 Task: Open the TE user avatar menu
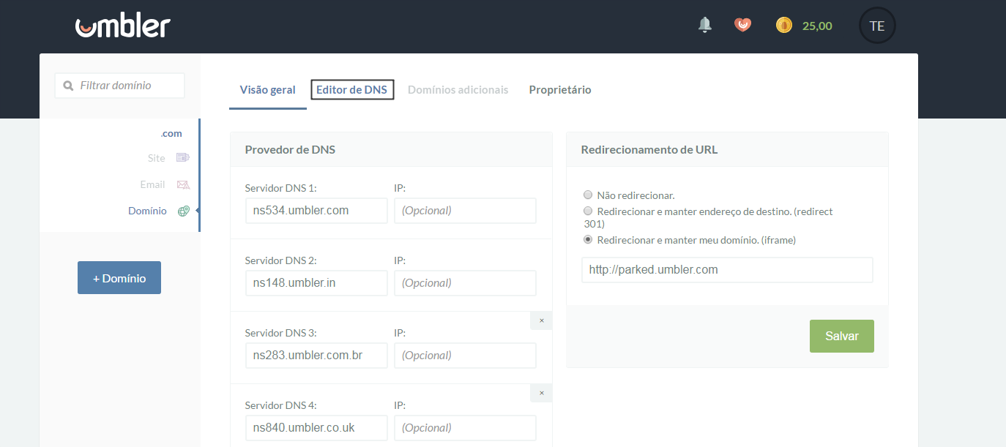tap(877, 26)
